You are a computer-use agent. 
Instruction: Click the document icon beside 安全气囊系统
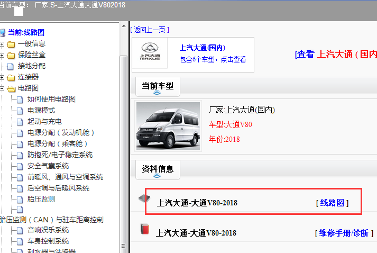20,166
